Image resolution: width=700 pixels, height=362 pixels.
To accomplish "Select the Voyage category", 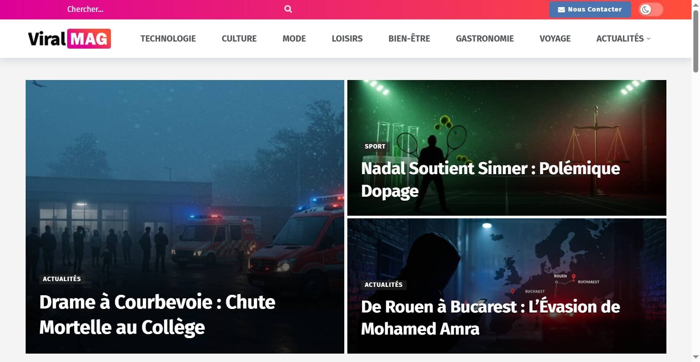I will point(555,38).
